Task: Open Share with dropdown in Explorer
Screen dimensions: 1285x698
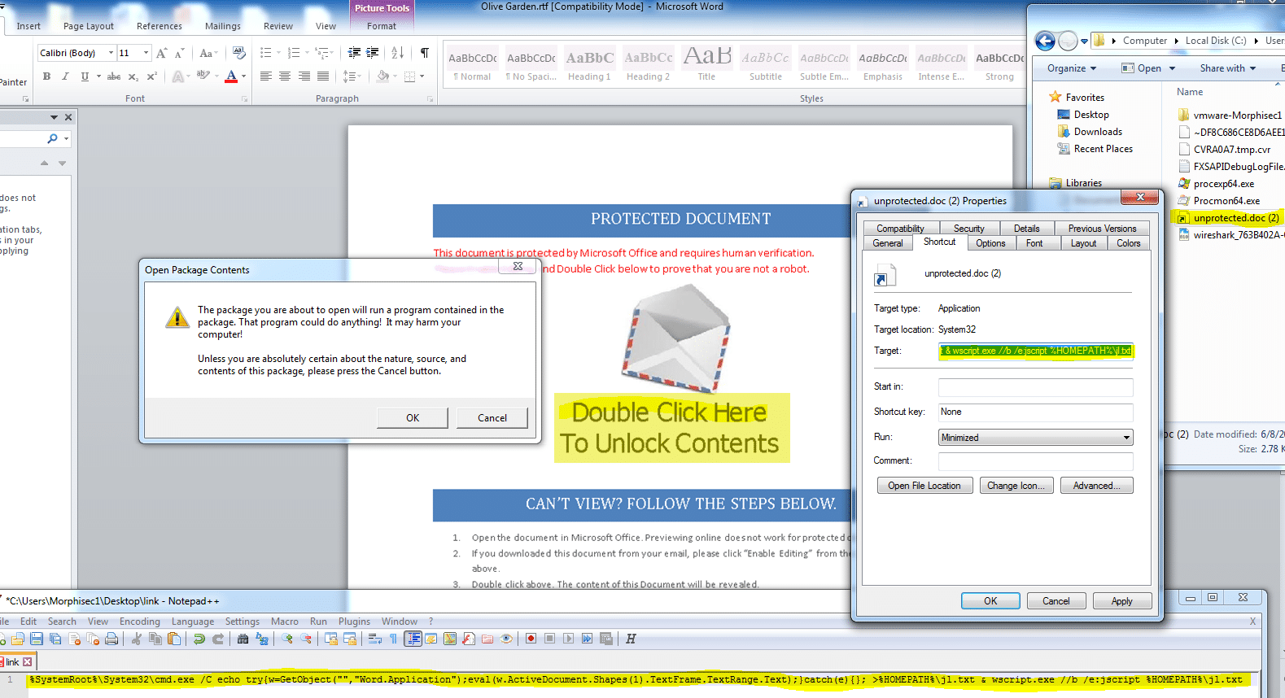Action: coord(1228,68)
